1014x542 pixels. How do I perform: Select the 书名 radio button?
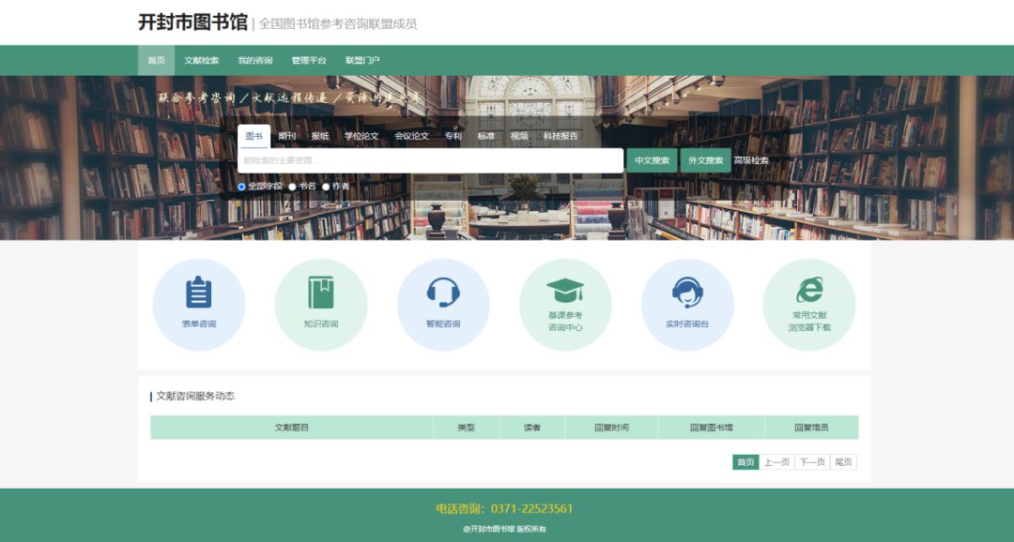coord(292,187)
